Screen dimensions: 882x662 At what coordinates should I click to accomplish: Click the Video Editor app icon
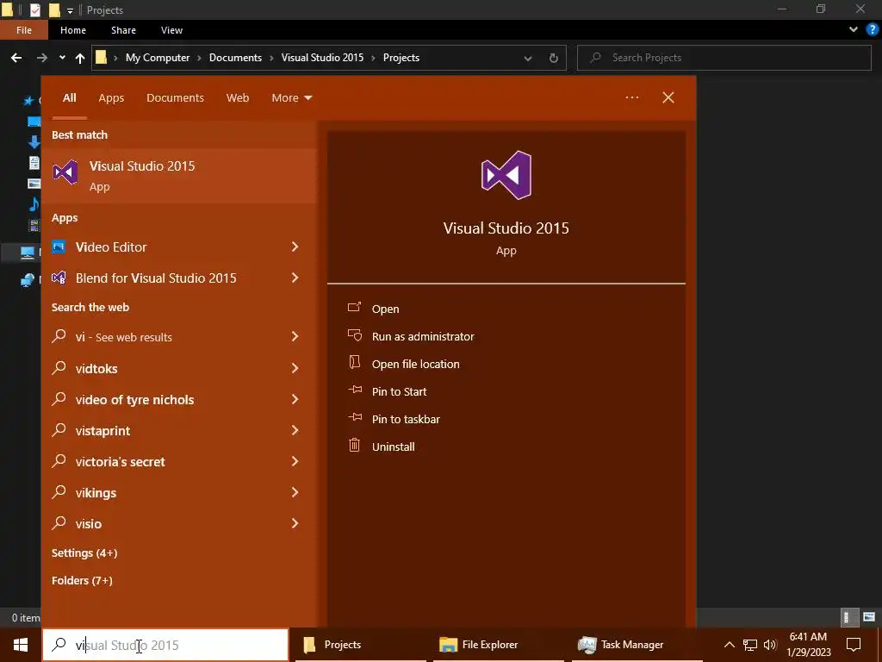point(59,247)
